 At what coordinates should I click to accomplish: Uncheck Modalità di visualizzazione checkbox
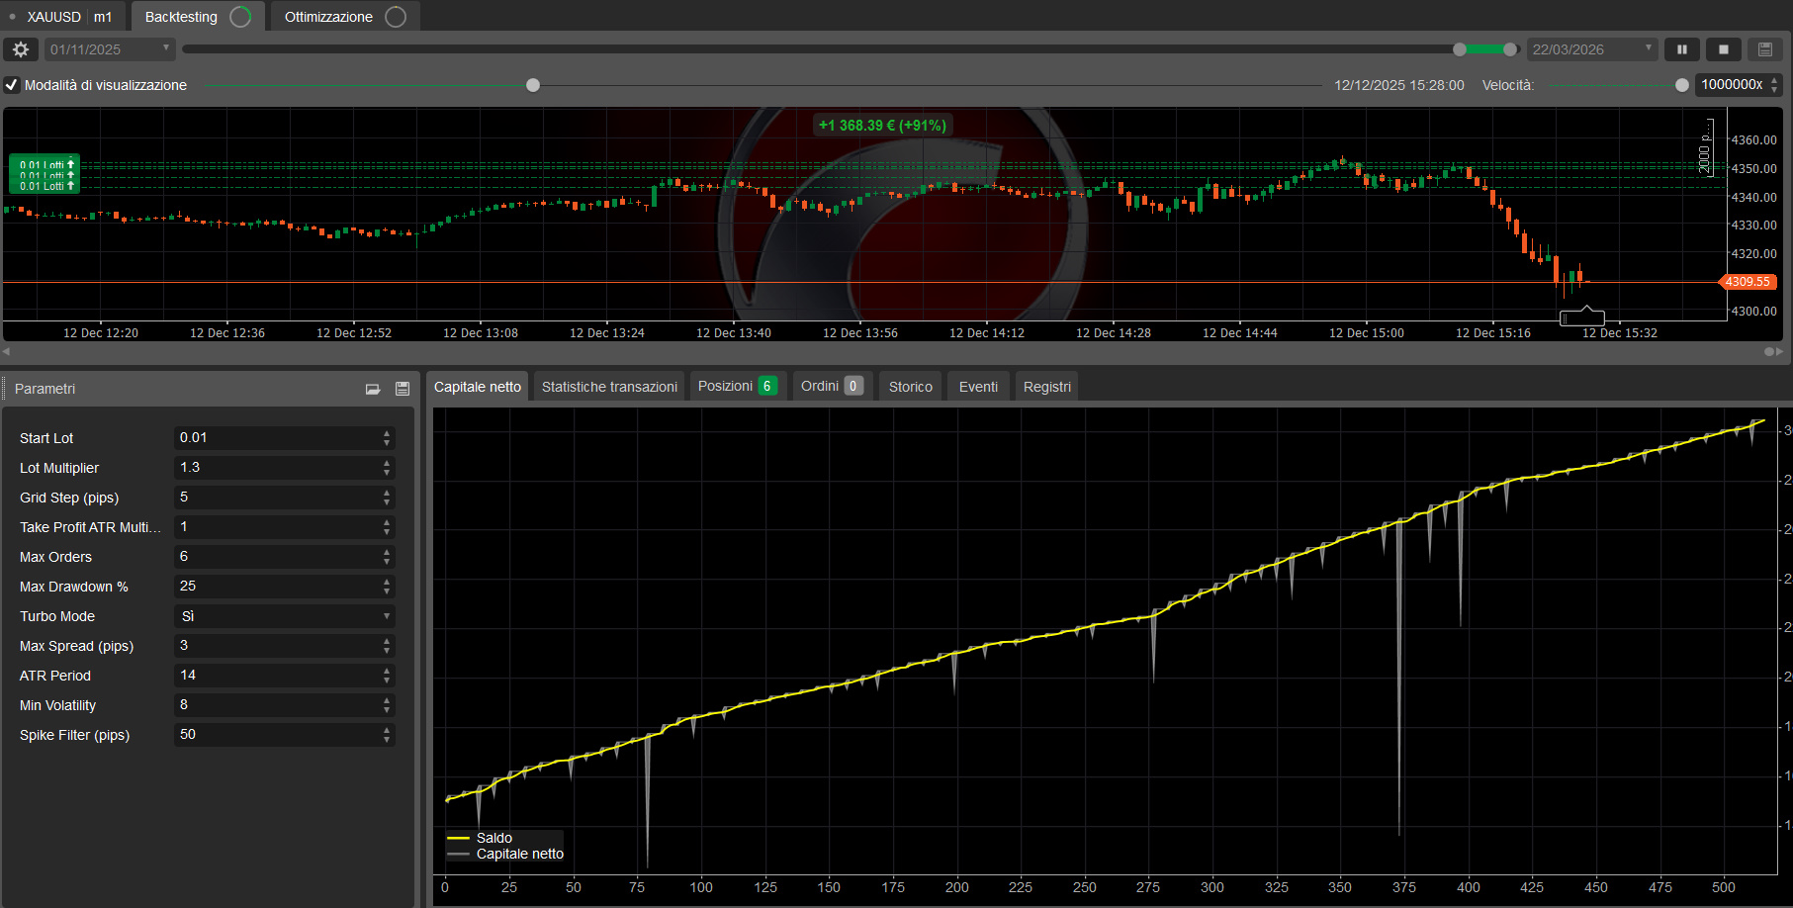click(x=12, y=85)
